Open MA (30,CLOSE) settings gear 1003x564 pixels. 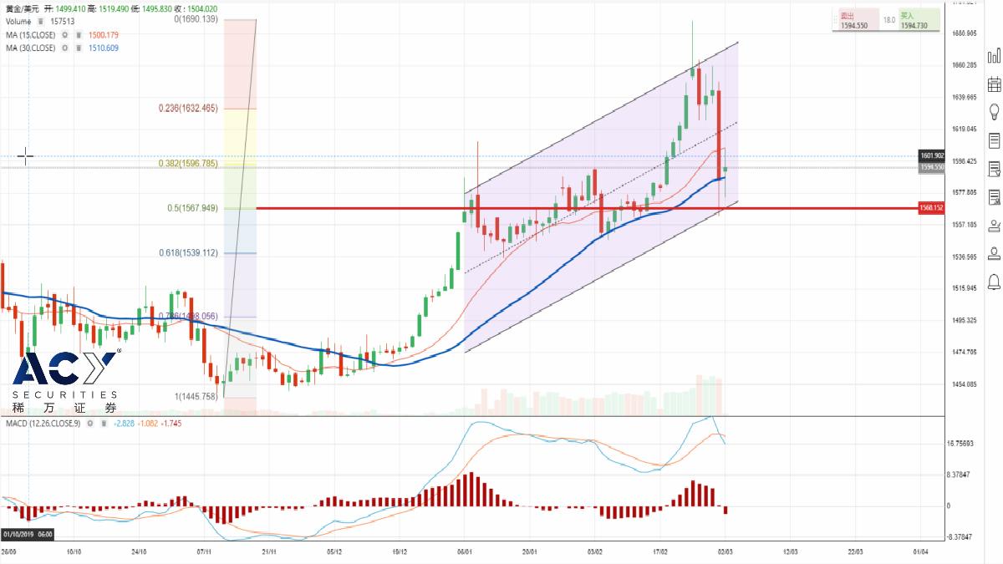pos(64,48)
